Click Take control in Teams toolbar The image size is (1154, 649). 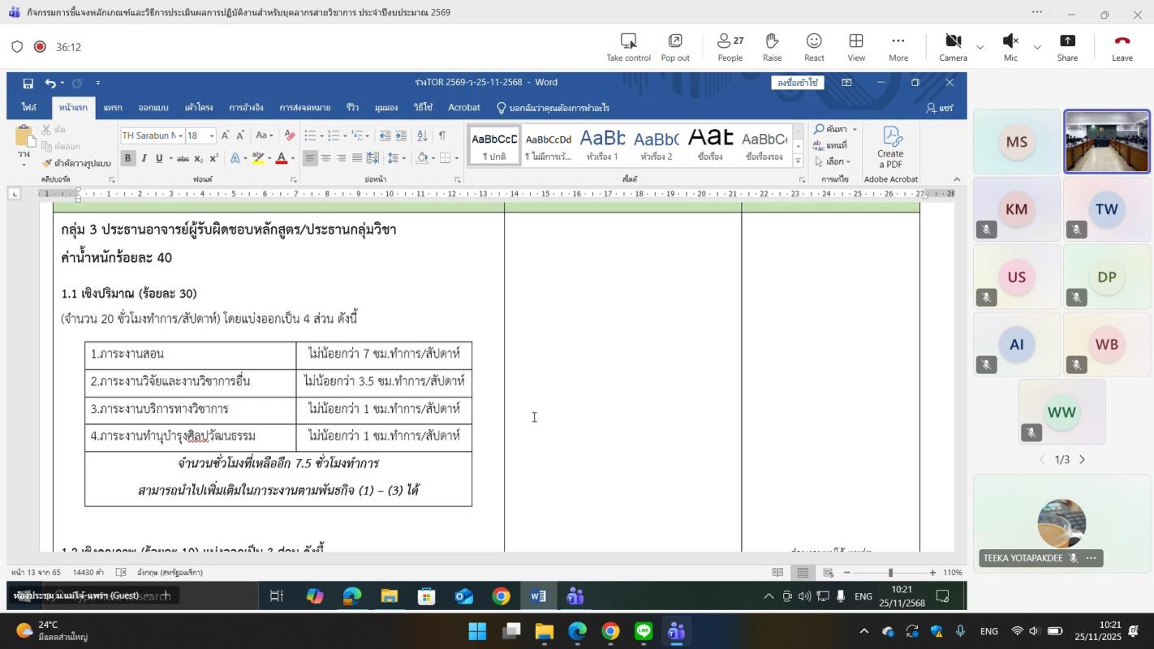click(x=628, y=47)
